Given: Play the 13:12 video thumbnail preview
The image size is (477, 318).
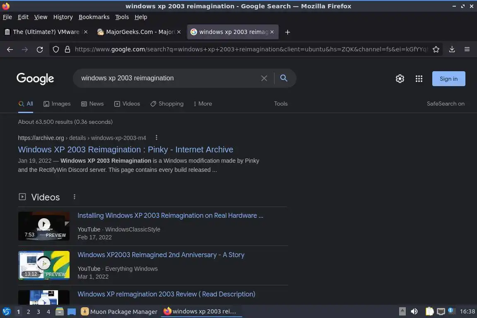Looking at the screenshot, I should pos(44,265).
